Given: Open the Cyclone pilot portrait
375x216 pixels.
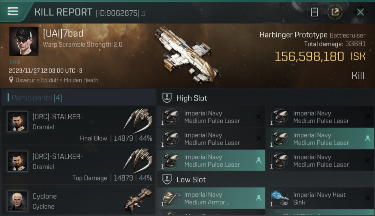Looking at the screenshot, I should click(18, 200).
